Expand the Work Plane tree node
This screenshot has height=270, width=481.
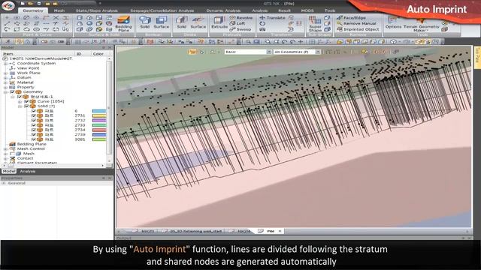pos(5,73)
